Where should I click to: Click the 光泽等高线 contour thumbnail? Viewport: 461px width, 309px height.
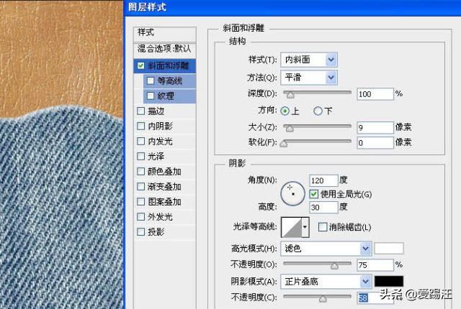pyautogui.click(x=291, y=227)
